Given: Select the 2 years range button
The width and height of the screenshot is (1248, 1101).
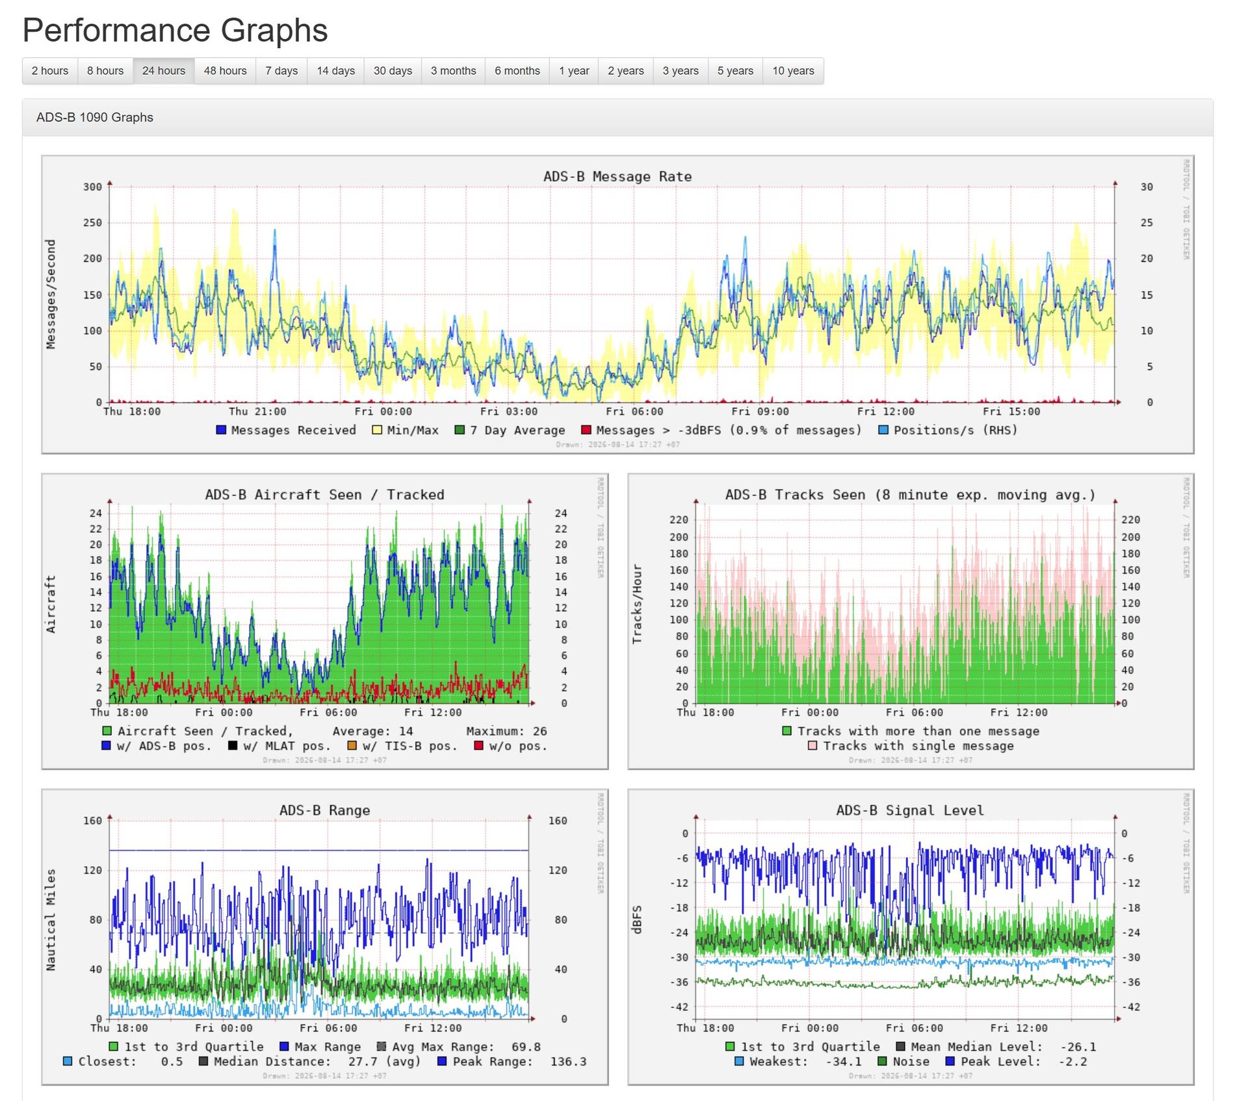Looking at the screenshot, I should (x=626, y=71).
